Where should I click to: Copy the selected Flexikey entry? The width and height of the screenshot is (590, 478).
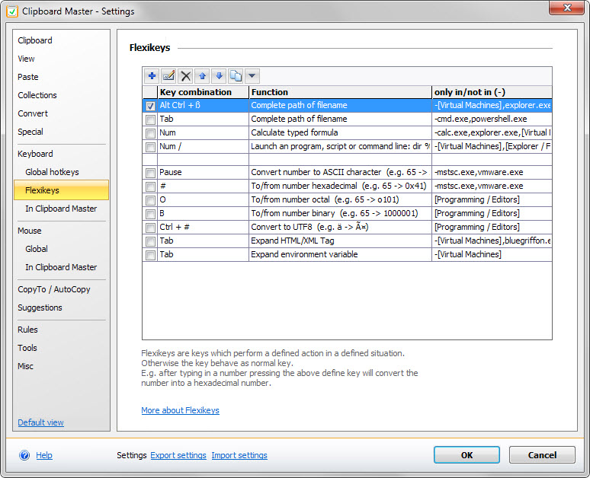click(236, 76)
